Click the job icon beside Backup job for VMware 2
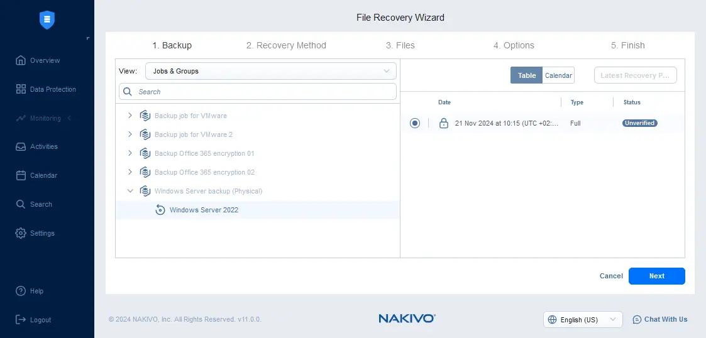The height and width of the screenshot is (338, 706). tap(145, 134)
